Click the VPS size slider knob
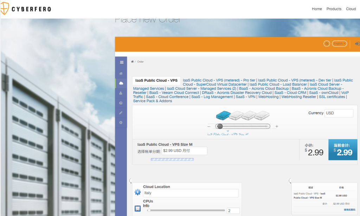This screenshot has width=360, height=216. [220, 126]
